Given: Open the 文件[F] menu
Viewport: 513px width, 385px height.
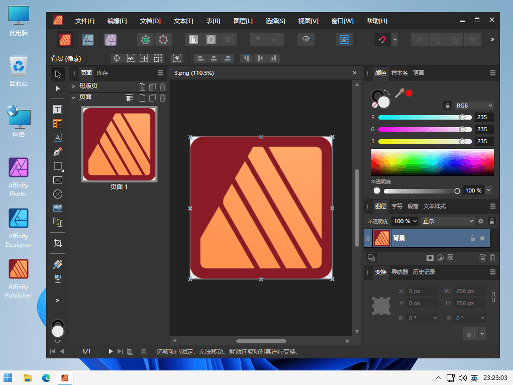Looking at the screenshot, I should (x=85, y=21).
